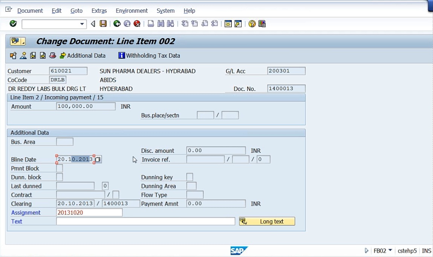433x257 pixels.
Task: Click the Flow Type field
Action: [x=195, y=195]
